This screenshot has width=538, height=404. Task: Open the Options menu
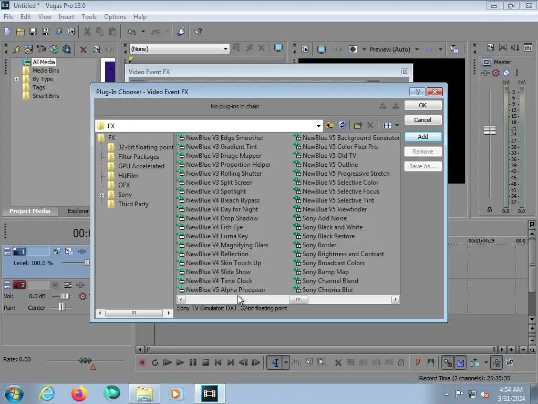[115, 17]
